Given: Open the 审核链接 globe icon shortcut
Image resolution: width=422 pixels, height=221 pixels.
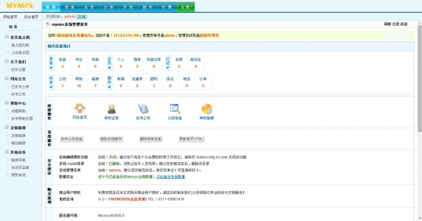Looking at the screenshot, I should tap(207, 109).
